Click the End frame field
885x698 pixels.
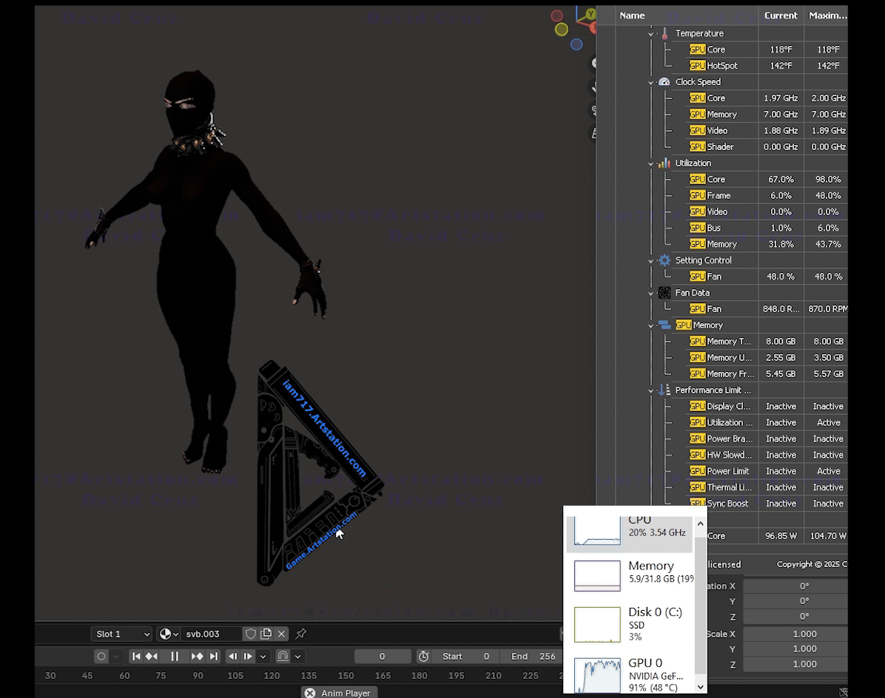pos(533,657)
